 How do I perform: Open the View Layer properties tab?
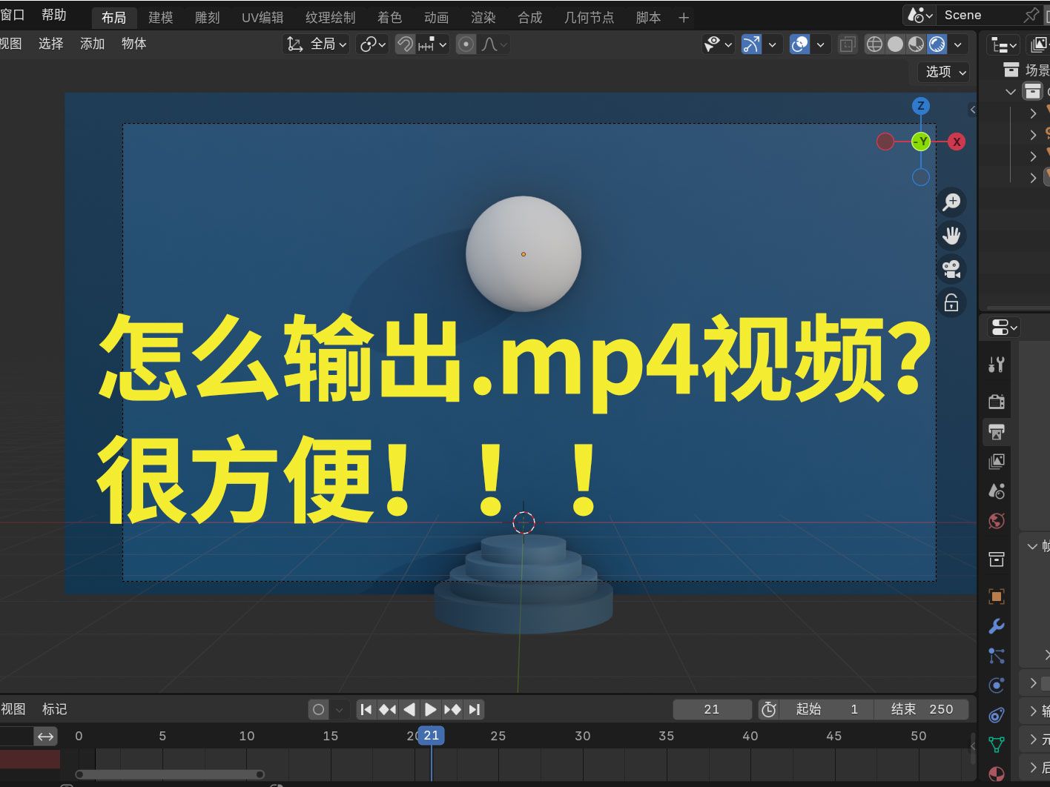[x=996, y=461]
